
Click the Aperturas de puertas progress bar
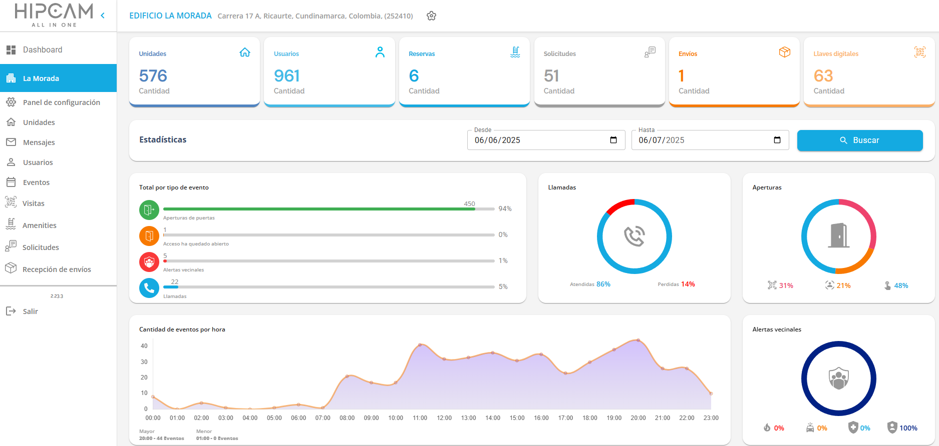click(329, 209)
